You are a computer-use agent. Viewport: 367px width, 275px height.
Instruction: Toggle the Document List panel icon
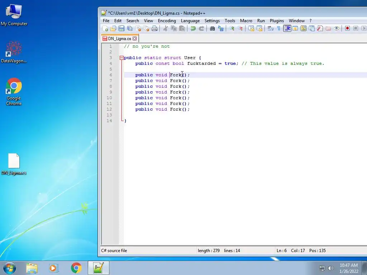[x=312, y=29]
